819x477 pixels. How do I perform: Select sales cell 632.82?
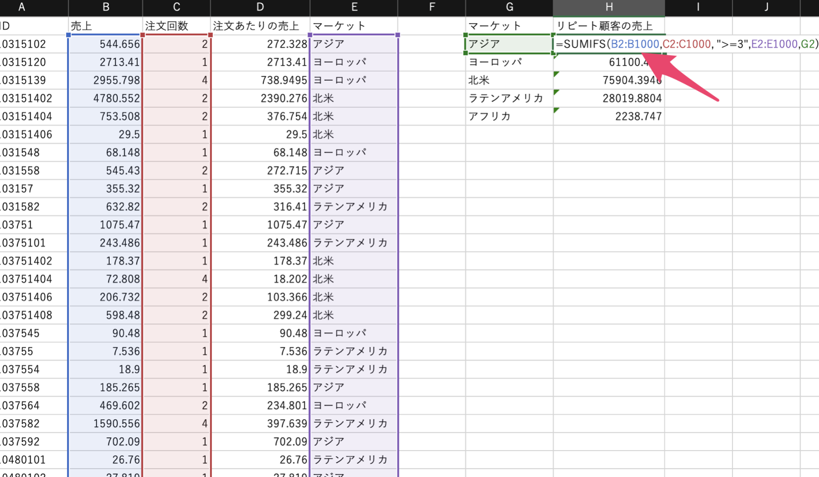106,207
